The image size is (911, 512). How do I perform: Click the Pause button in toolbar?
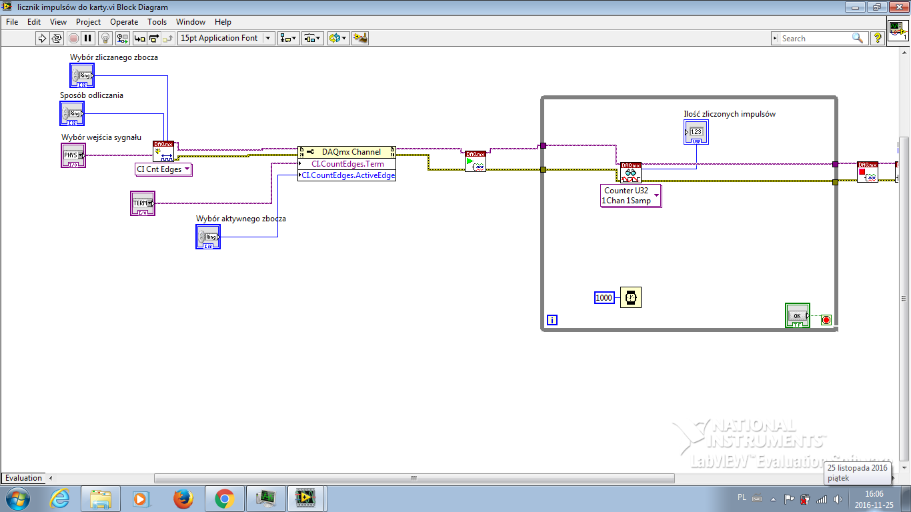(89, 38)
